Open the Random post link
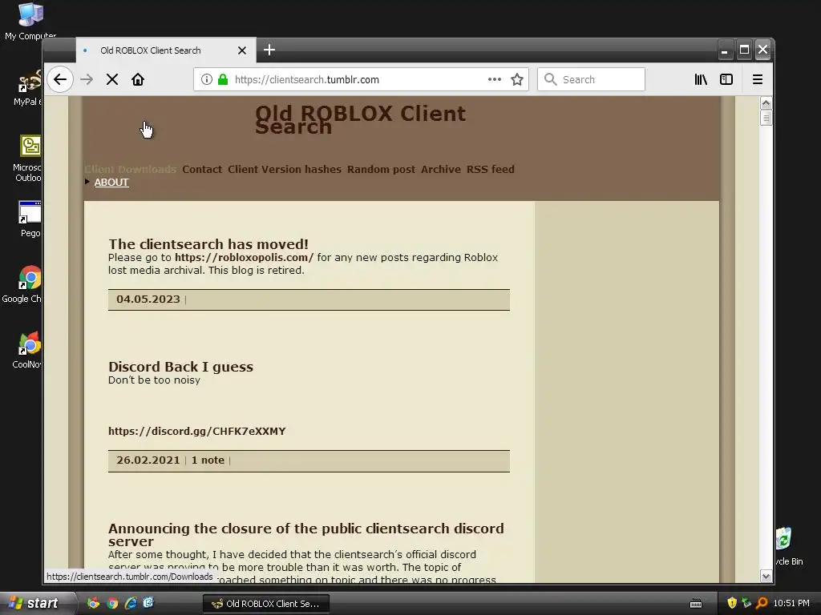This screenshot has height=615, width=821. (381, 170)
